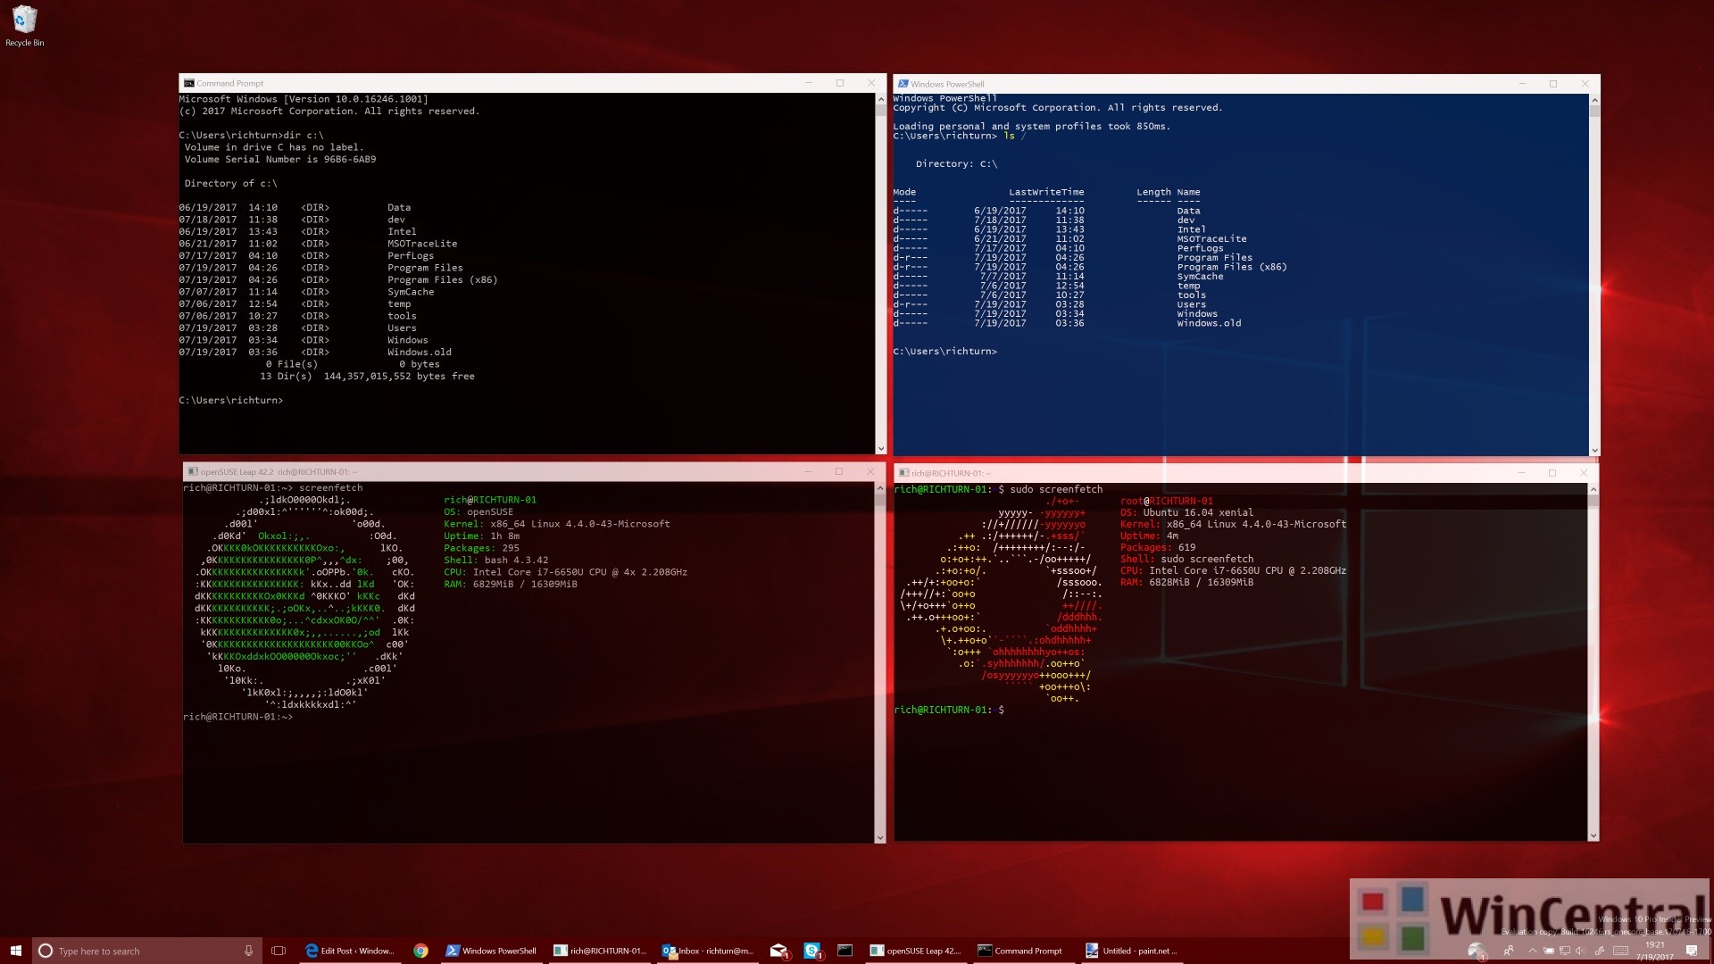This screenshot has width=1714, height=964.
Task: Click 'Shell: bash 4.3.42' in openSUSE window
Action: (x=496, y=561)
